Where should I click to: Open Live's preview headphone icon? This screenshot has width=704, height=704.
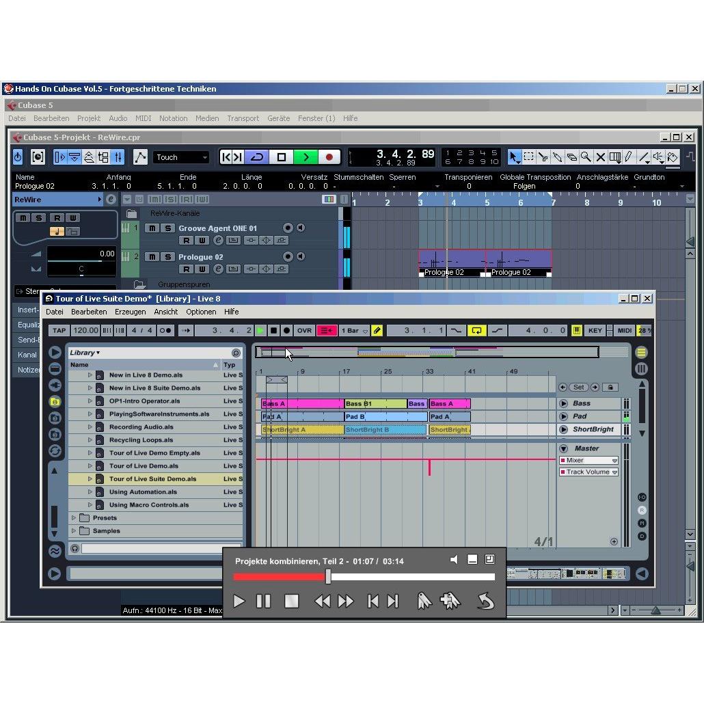75,548
